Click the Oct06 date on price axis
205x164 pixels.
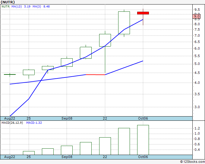(143, 118)
